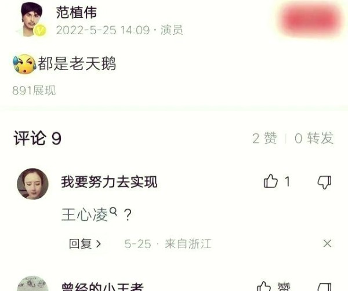Like the comment by 我要努力去实现

pos(270,181)
